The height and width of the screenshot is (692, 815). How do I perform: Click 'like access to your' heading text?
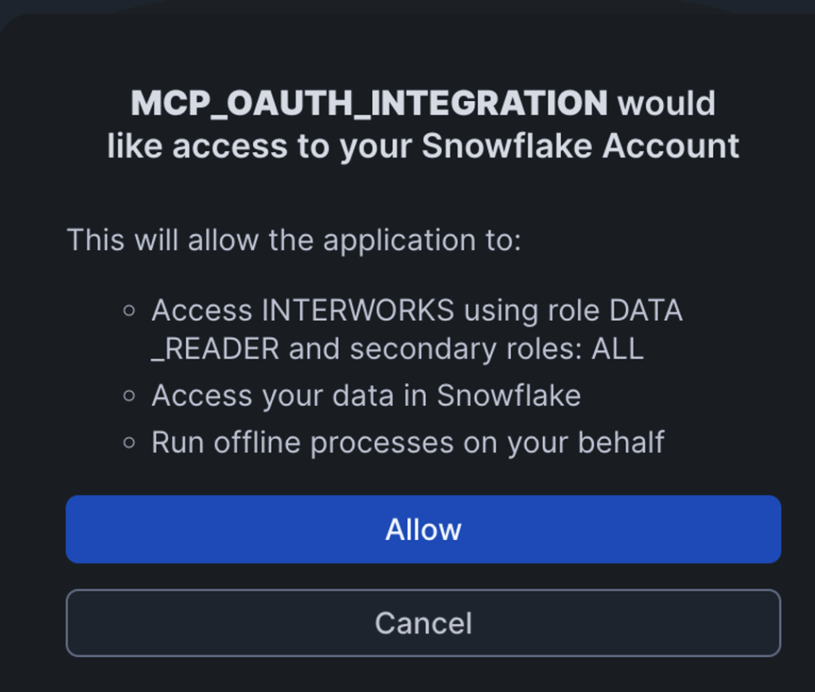pos(259,147)
